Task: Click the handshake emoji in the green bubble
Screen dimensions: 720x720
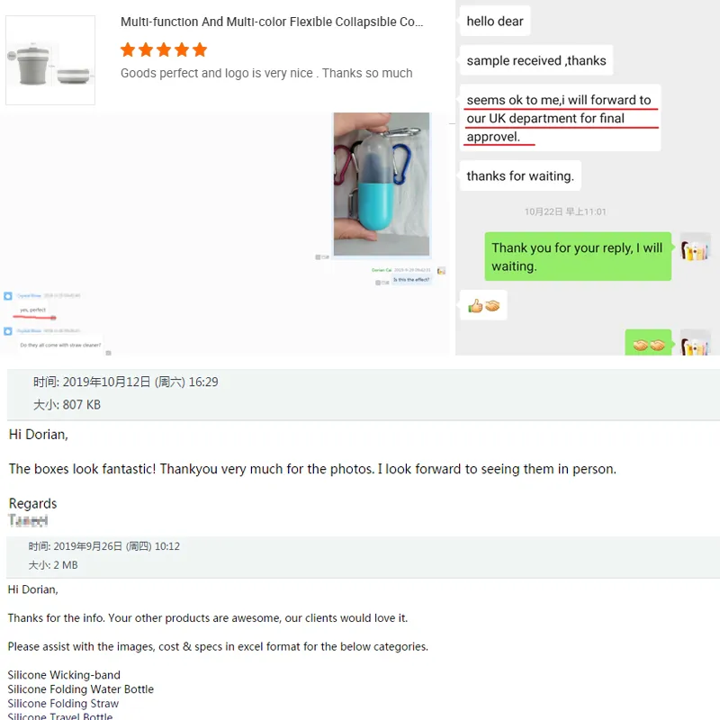Action: 648,345
